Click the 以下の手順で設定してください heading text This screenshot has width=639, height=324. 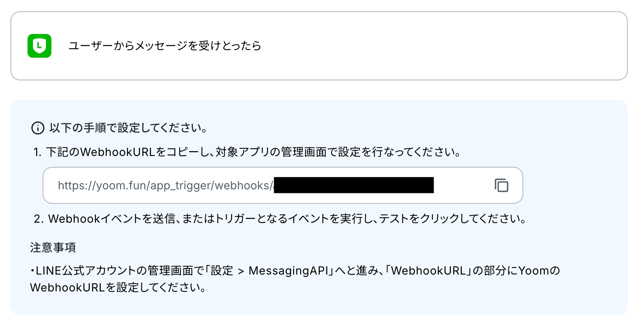[129, 128]
